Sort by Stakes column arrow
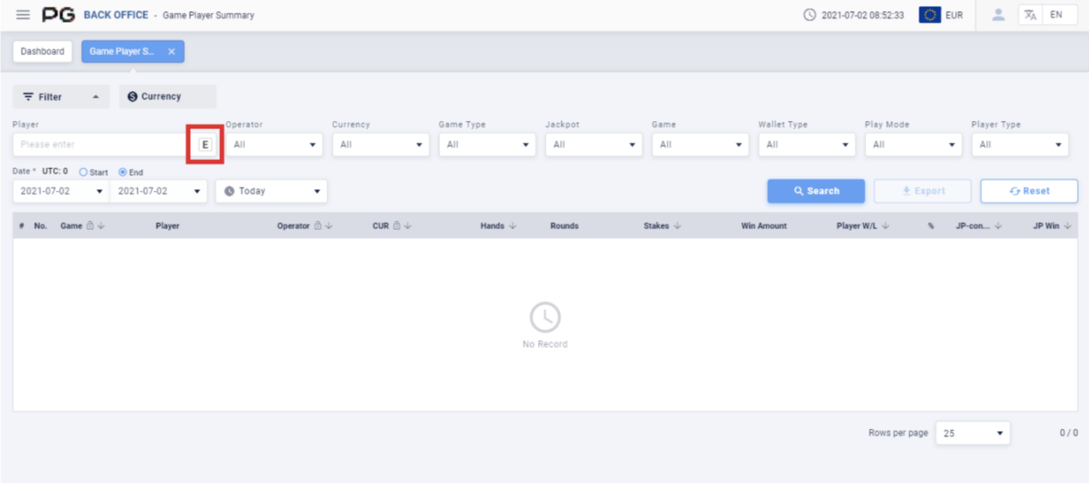Viewport: 1089px width, 483px height. (x=678, y=226)
